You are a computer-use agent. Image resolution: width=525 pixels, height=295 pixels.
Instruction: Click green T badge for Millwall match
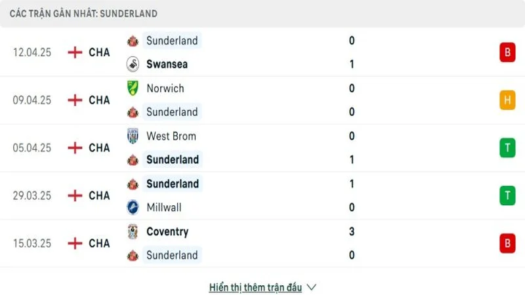[x=507, y=195]
